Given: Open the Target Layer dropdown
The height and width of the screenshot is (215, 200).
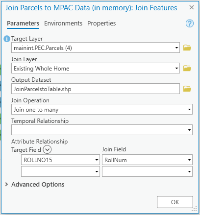Looking at the screenshot, I should pos(96,48).
